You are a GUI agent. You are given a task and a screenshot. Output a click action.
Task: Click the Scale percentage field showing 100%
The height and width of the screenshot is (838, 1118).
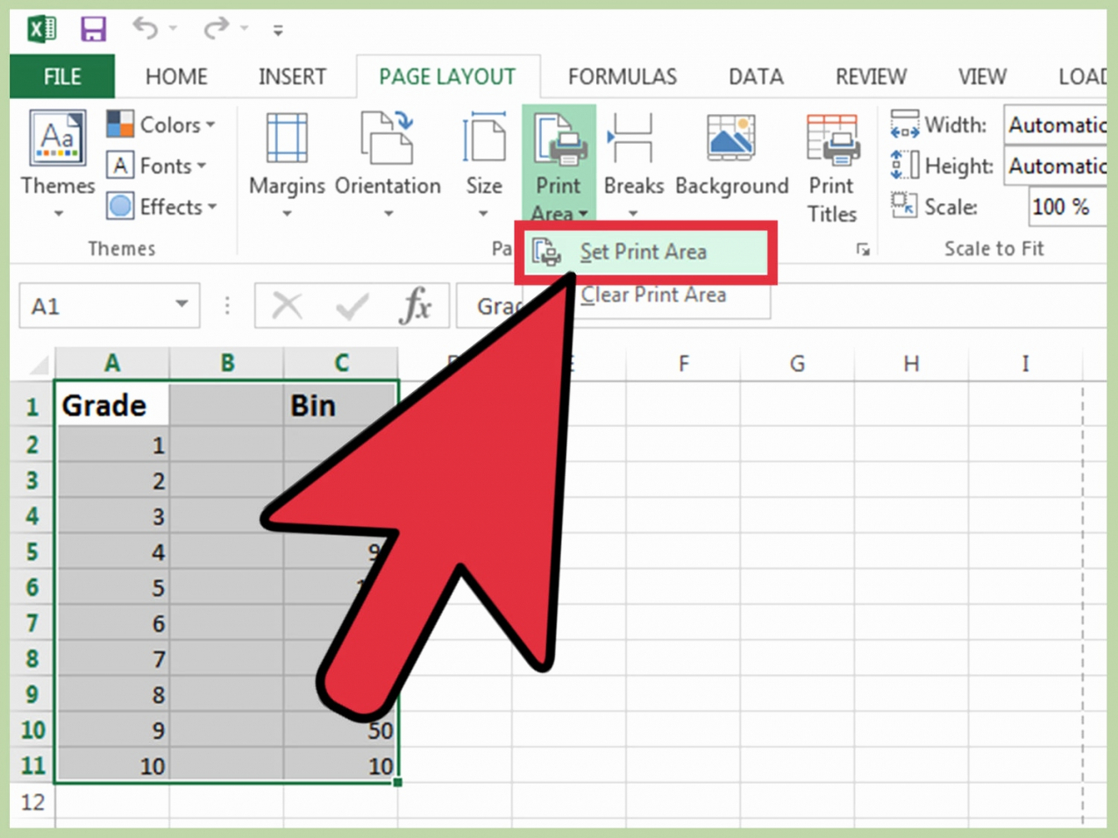pos(1063,207)
